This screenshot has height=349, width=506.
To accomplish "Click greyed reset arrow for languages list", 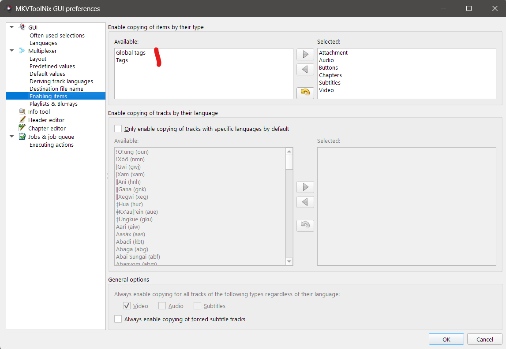I will (305, 225).
